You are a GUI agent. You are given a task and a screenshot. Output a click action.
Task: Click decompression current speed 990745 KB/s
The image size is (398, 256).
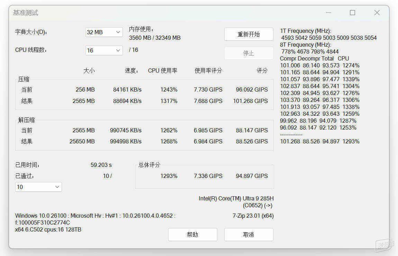pos(126,130)
